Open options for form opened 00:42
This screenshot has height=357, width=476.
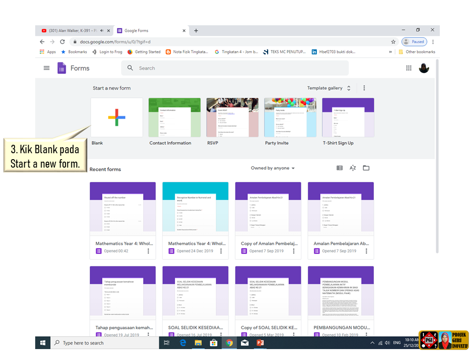(148, 251)
